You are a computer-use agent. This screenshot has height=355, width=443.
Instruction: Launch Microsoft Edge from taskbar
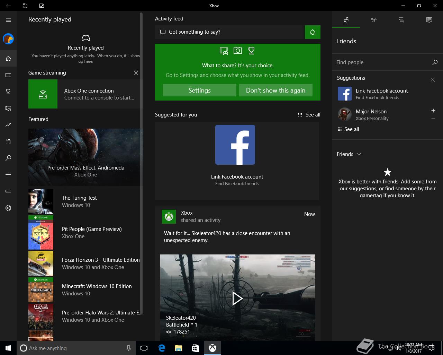point(161,348)
